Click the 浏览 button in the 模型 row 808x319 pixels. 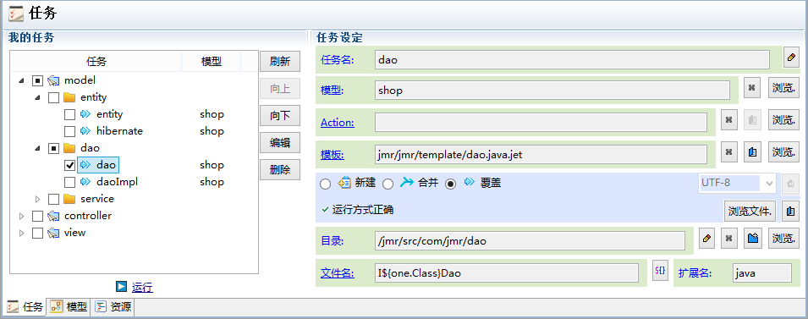[x=783, y=88]
